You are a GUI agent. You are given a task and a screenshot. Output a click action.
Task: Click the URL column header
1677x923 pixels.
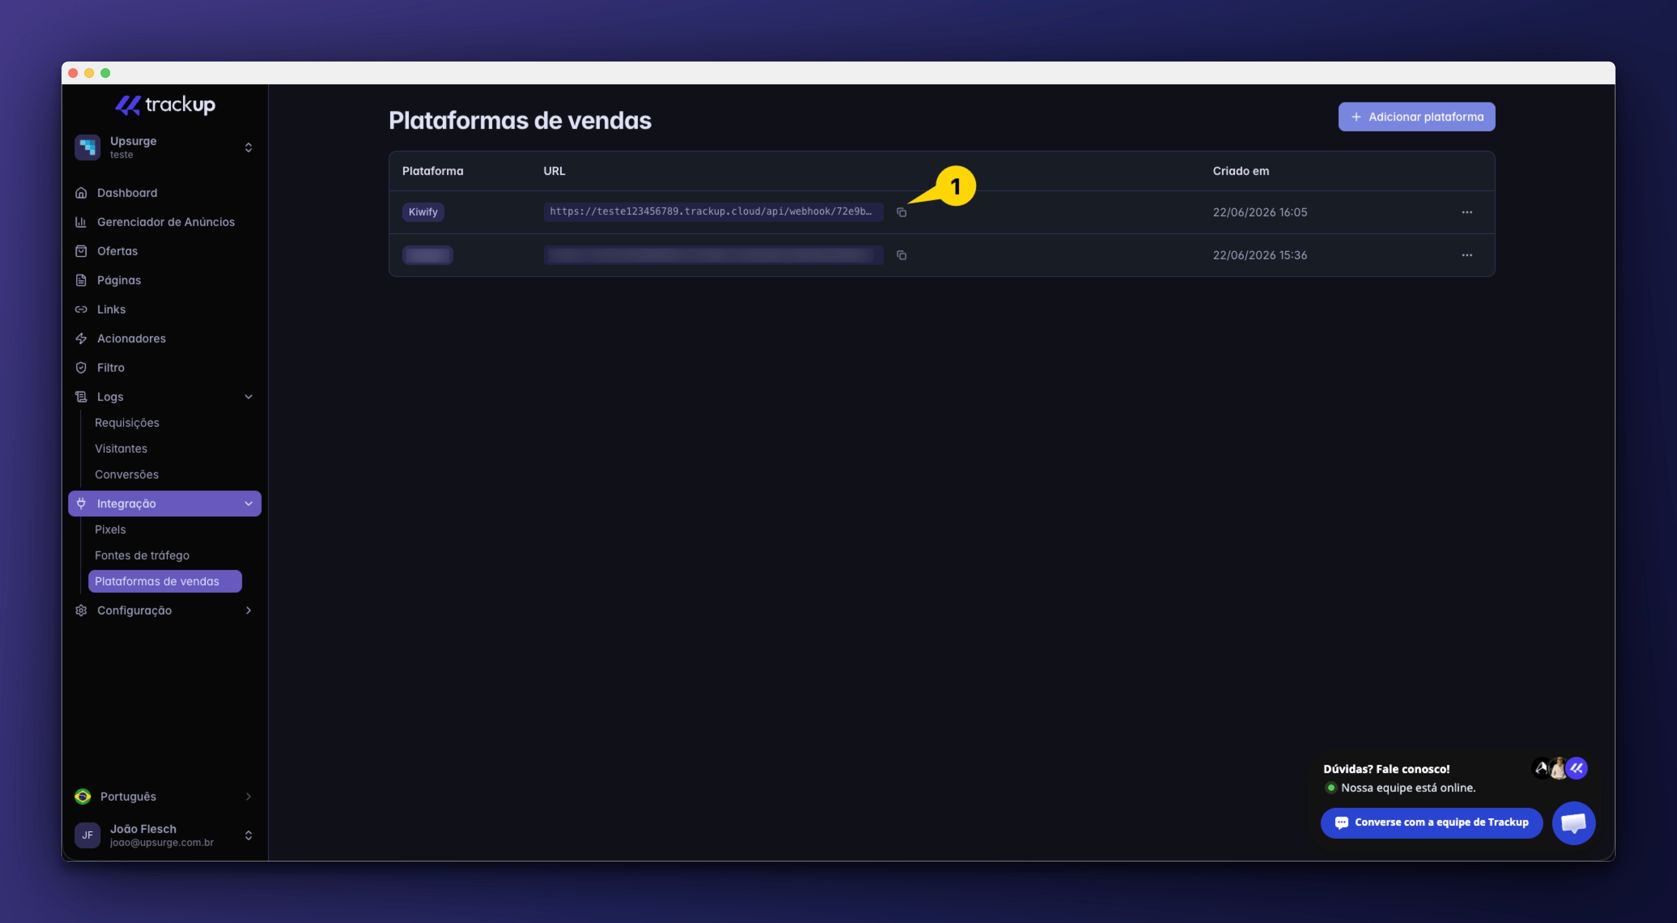(x=554, y=171)
